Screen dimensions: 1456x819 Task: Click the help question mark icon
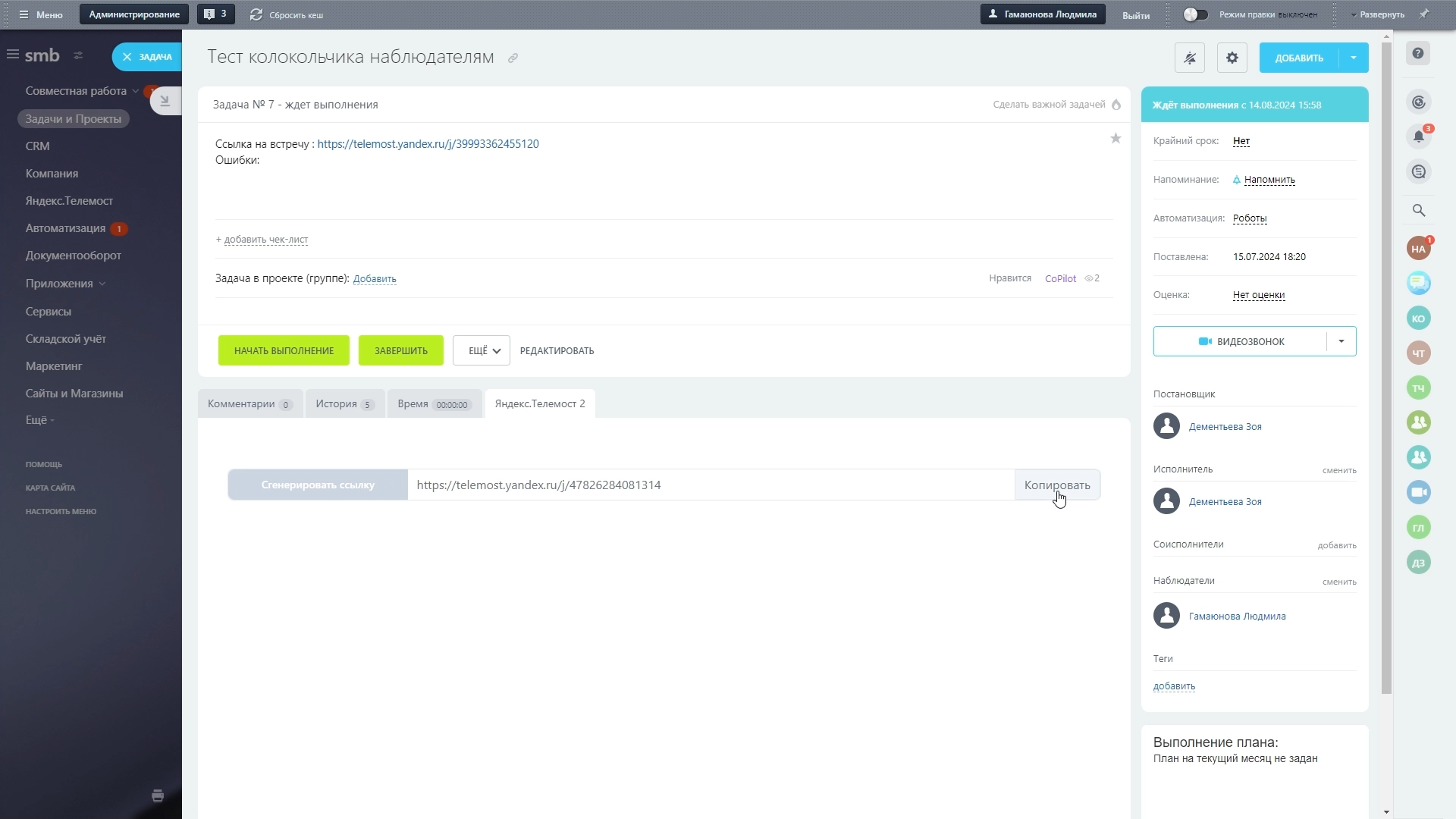tap(1418, 53)
